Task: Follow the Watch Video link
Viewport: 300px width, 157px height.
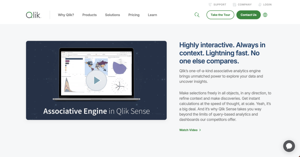Action: pos(188,130)
